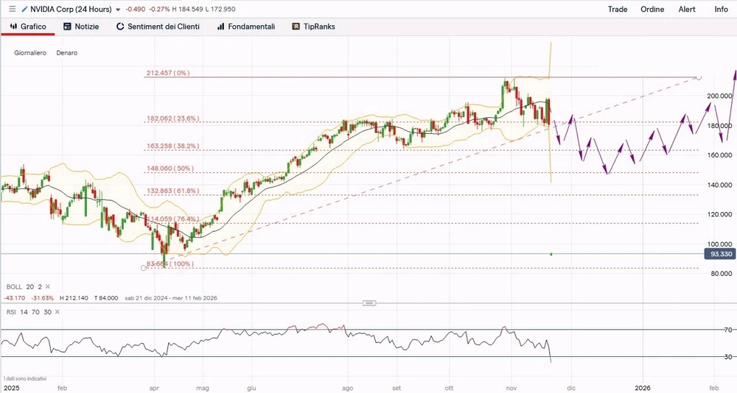Click the RSI pane resize handle
Screen dimensions: 737x393
370,302
